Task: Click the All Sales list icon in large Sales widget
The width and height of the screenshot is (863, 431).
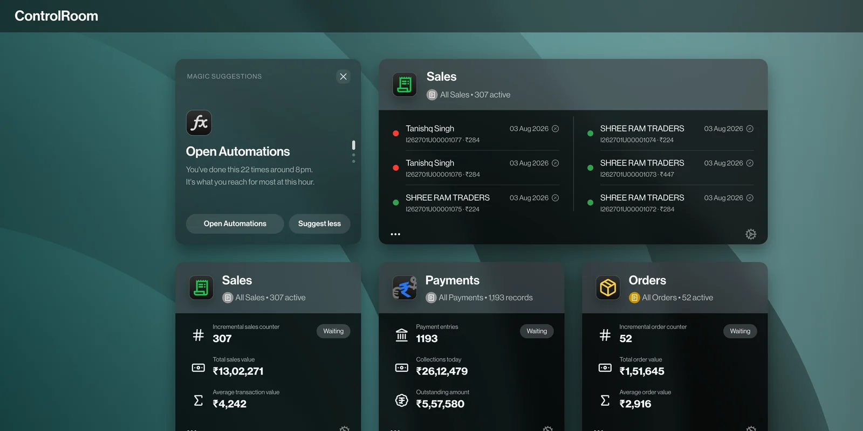Action: [432, 95]
